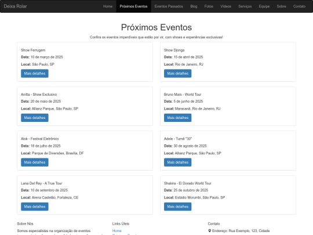313x235 pixels.
Task: Click the Deixa Rolar brand logo
Action: click(15, 6)
